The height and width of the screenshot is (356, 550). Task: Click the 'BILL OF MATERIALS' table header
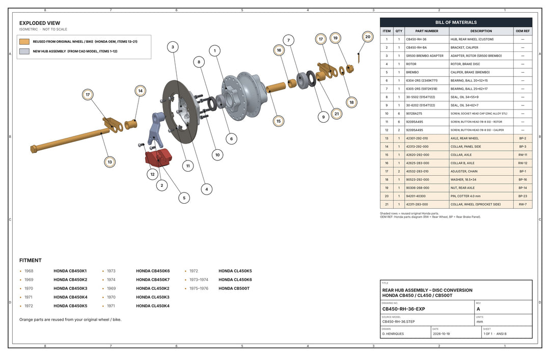456,22
